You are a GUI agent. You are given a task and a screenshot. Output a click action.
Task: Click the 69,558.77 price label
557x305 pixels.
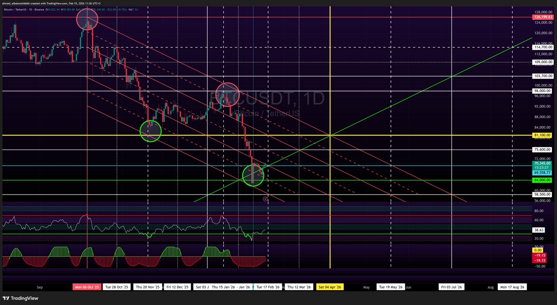(x=542, y=172)
